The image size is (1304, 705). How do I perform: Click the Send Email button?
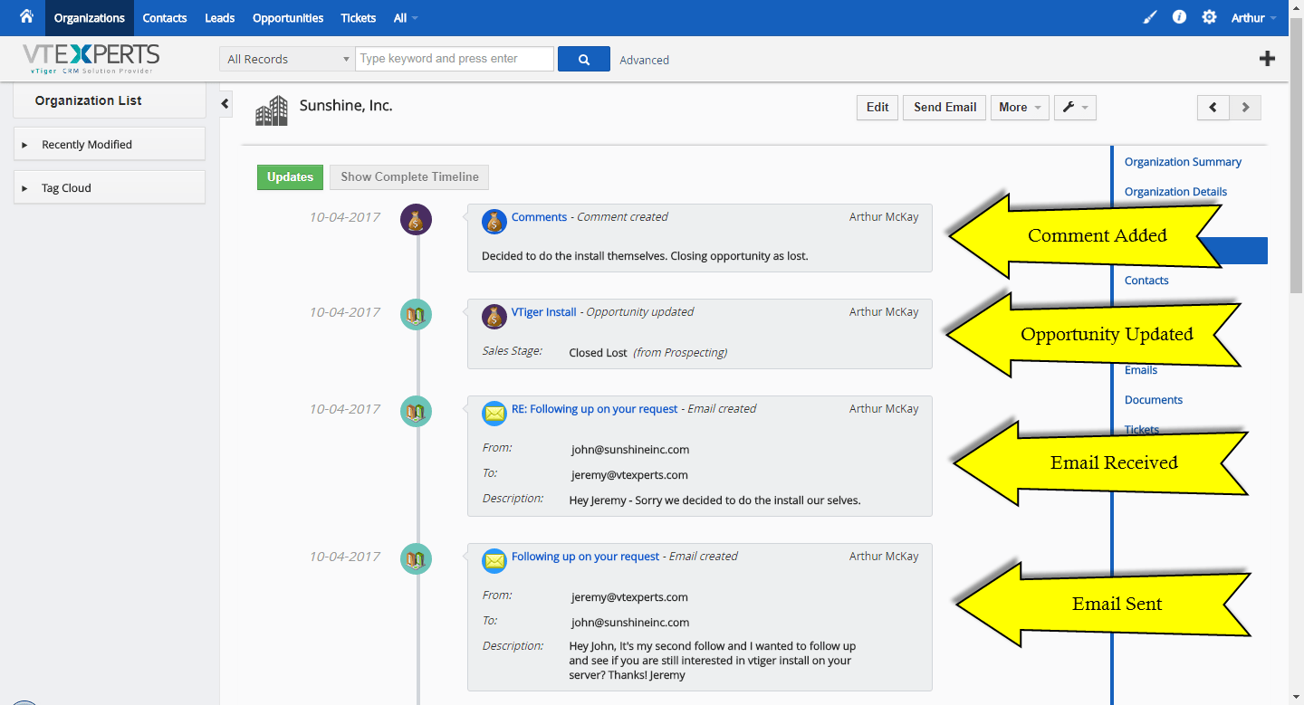(944, 107)
